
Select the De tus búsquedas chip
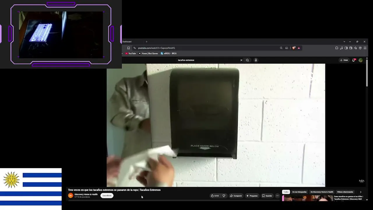coord(299,192)
